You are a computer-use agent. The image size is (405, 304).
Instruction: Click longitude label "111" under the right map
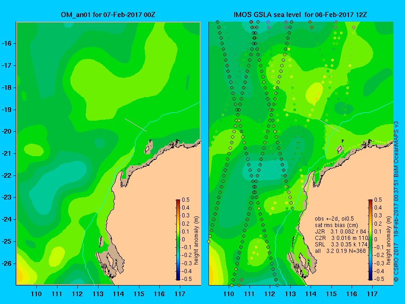249,294
